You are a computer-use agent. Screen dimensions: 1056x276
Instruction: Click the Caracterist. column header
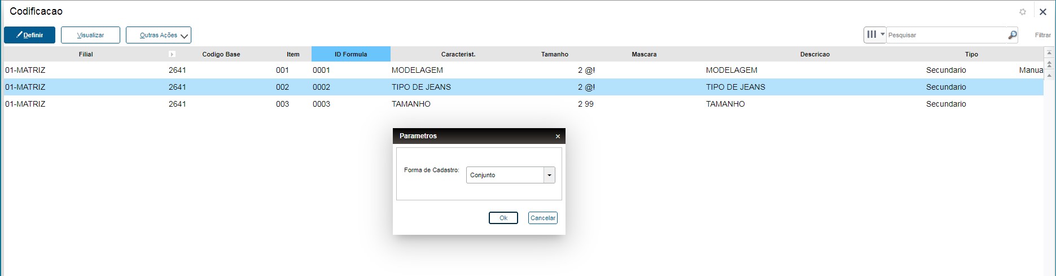(x=458, y=54)
